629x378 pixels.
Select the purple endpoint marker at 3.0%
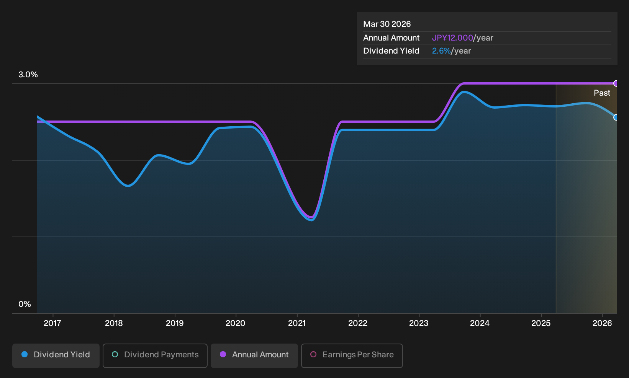click(616, 83)
